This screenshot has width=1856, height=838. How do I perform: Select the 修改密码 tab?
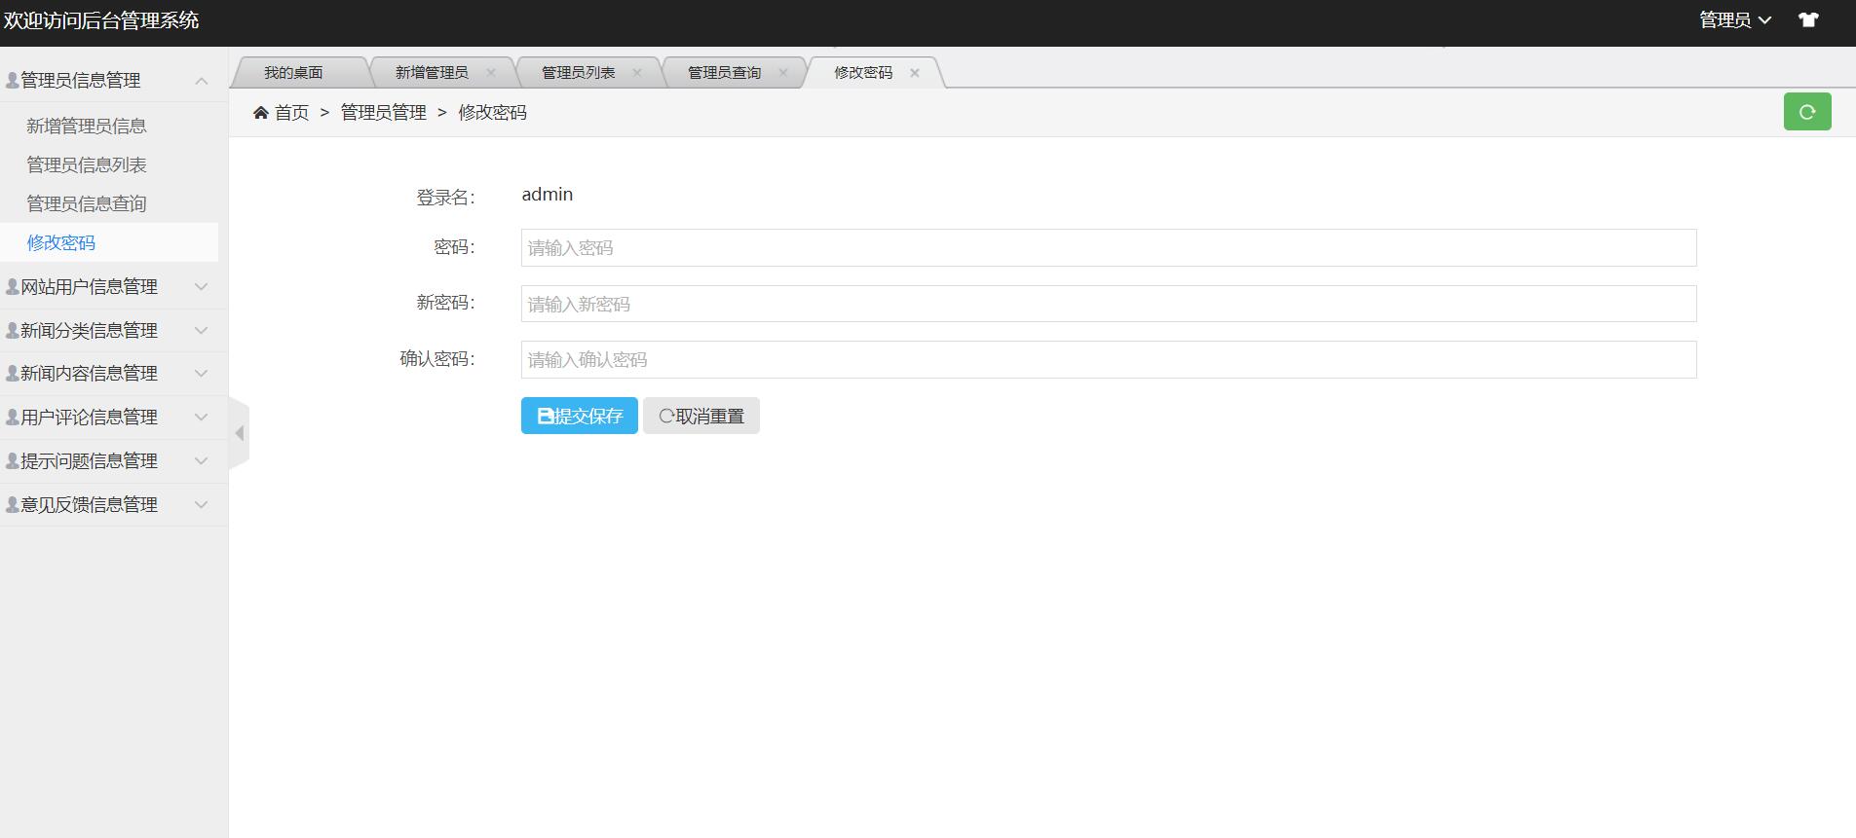(863, 73)
